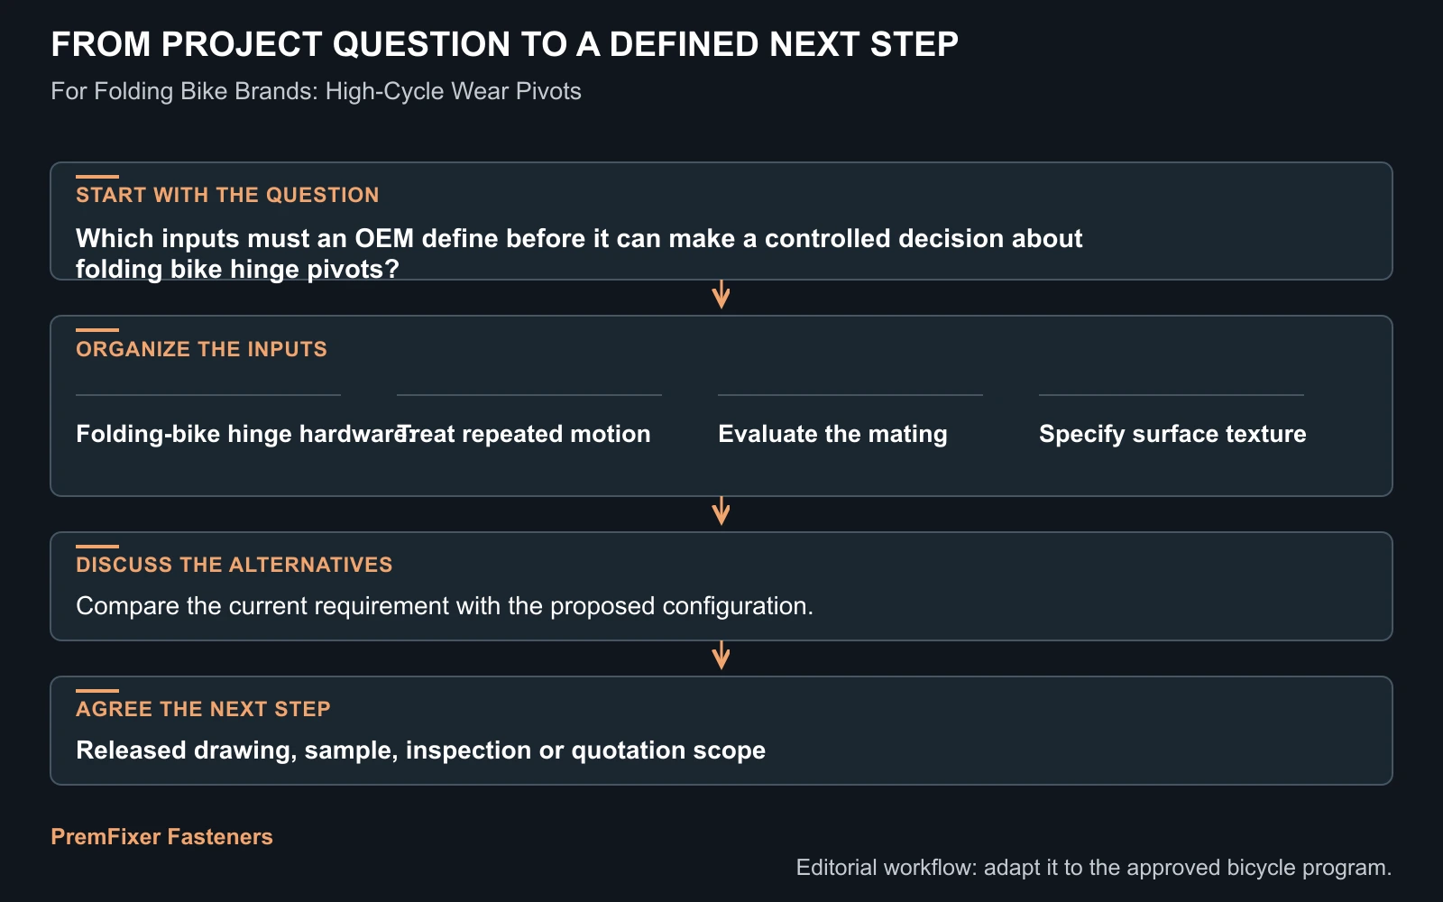Click the Compare the current requirement text
Viewport: 1443px width, 902px height.
(x=445, y=605)
